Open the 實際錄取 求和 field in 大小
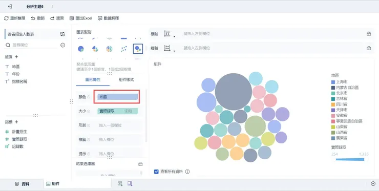The width and height of the screenshot is (379, 191). point(118,111)
